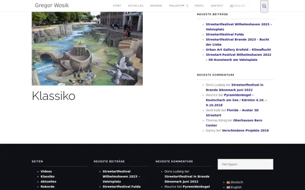Image resolution: width=305 pixels, height=190 pixels.
Task: Open the Profil menu item
Action: coord(199,6)
